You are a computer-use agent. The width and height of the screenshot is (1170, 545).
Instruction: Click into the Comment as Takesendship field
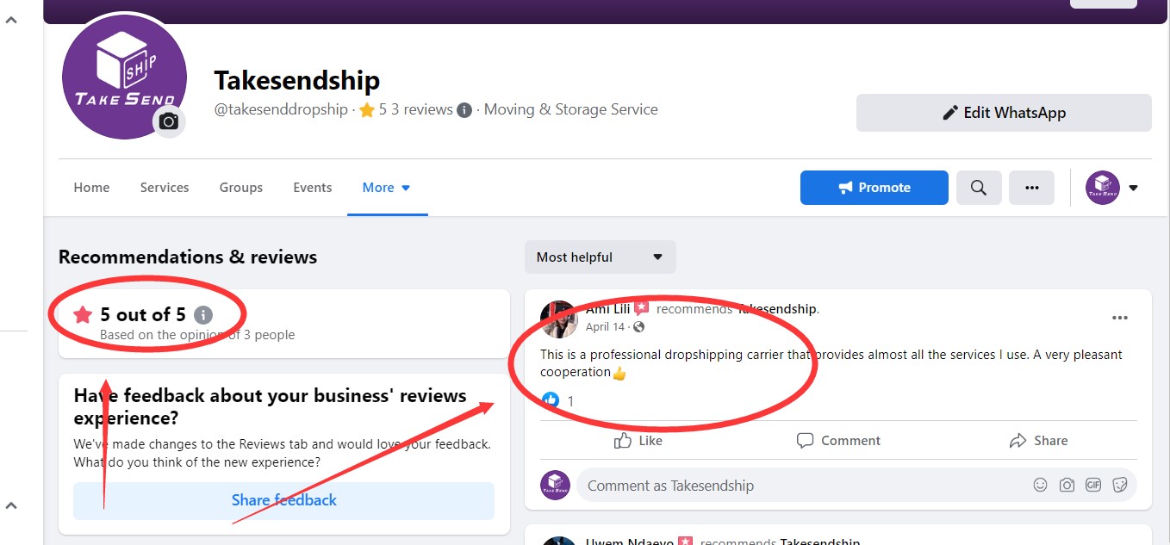click(806, 485)
